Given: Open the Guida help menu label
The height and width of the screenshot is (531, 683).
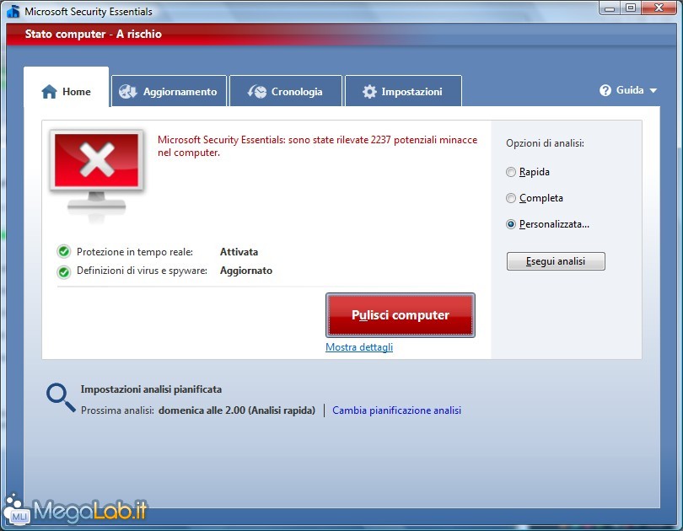Looking at the screenshot, I should [630, 90].
